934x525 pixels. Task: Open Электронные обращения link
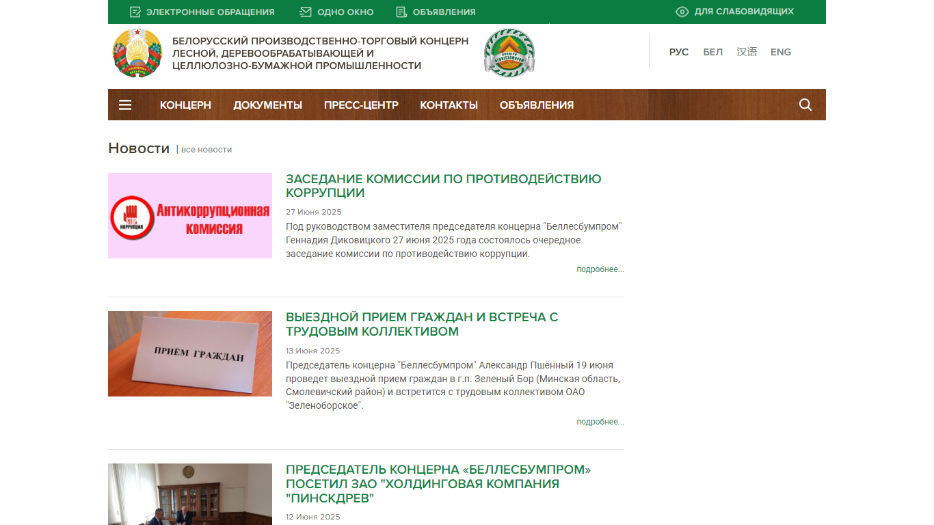[211, 12]
